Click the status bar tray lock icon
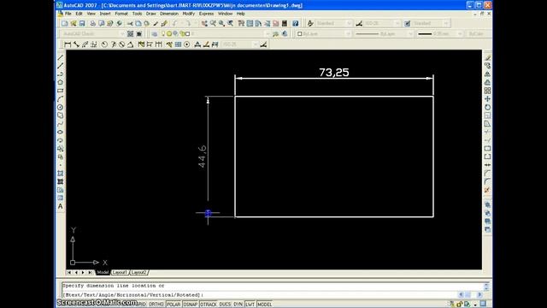 pyautogui.click(x=460, y=305)
